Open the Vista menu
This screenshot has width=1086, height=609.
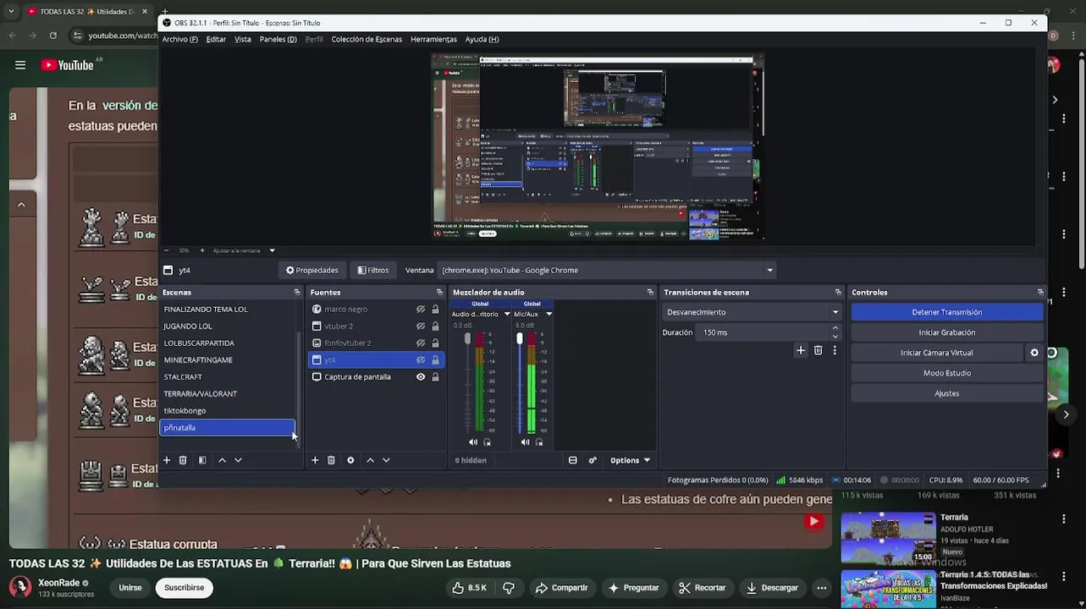243,39
